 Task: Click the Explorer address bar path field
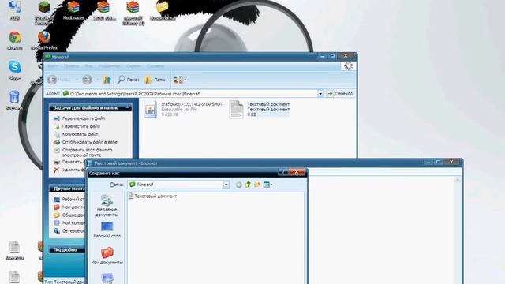(x=190, y=94)
